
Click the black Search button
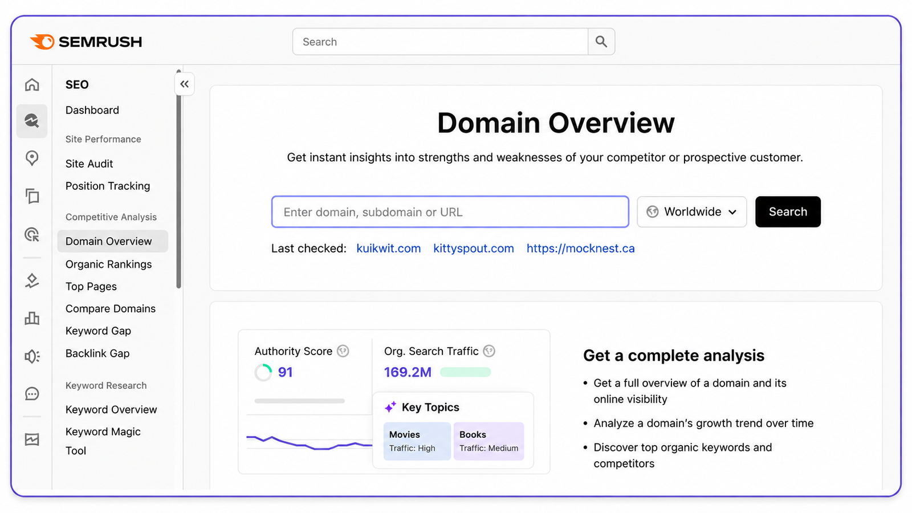tap(788, 212)
